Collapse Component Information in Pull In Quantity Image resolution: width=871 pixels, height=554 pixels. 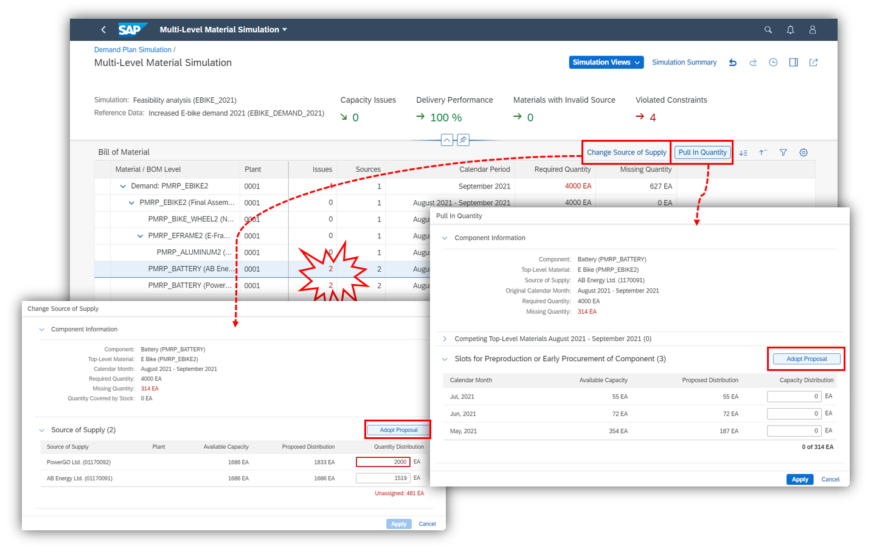pyautogui.click(x=445, y=238)
